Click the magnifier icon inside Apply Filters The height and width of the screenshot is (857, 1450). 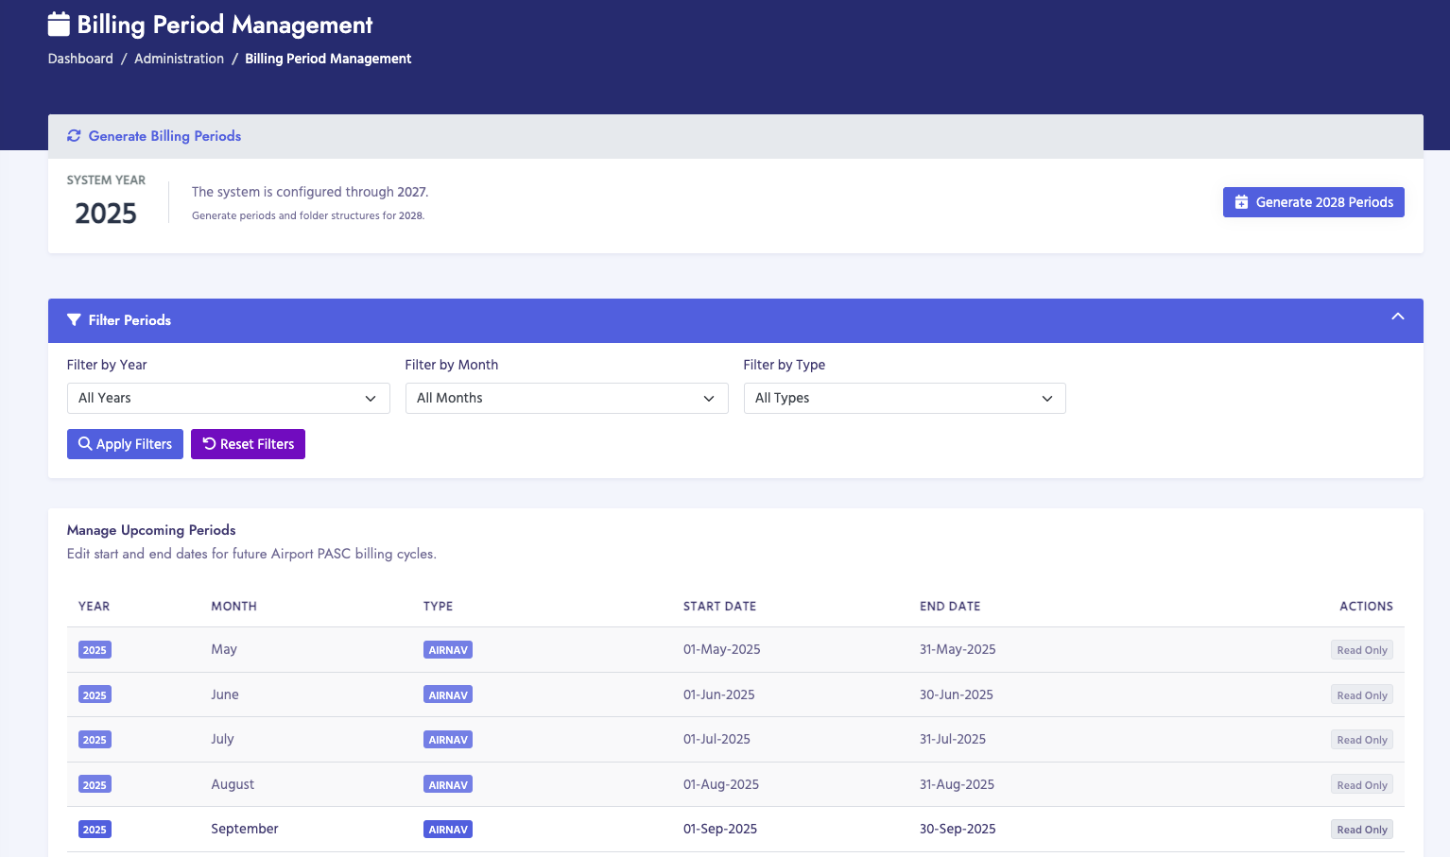pyautogui.click(x=85, y=444)
